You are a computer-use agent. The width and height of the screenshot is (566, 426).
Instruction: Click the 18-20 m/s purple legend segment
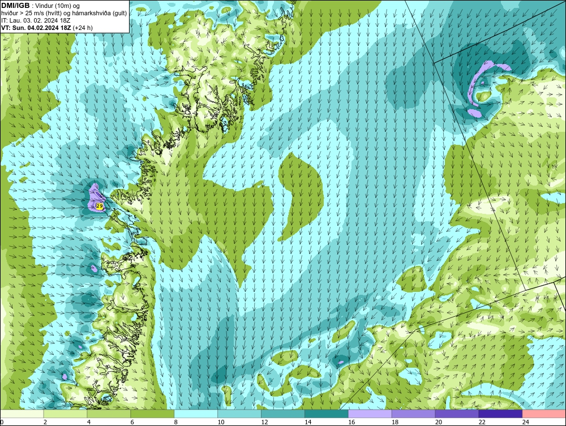413,414
